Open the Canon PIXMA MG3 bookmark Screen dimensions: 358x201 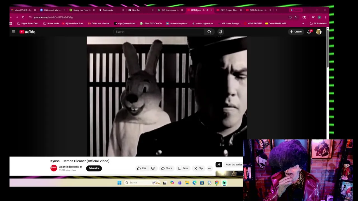click(x=276, y=23)
